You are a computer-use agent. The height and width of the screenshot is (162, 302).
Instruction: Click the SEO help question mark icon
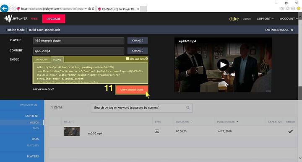click(146, 59)
